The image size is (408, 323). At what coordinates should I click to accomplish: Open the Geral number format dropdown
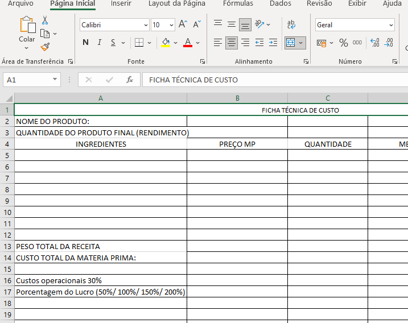point(391,25)
